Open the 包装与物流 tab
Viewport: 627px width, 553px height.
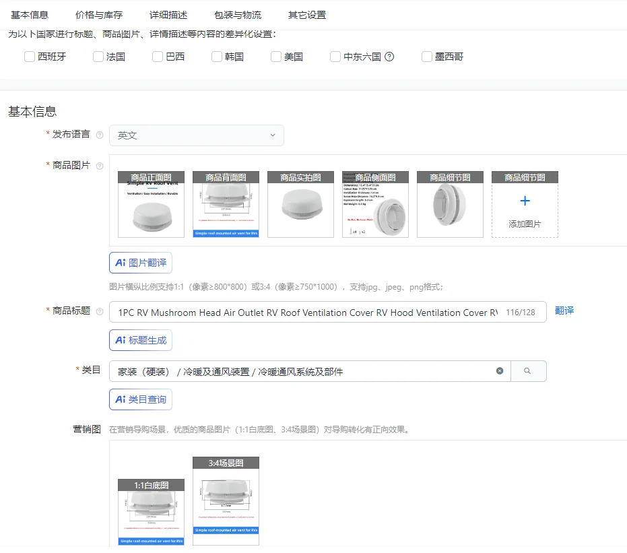(x=238, y=15)
